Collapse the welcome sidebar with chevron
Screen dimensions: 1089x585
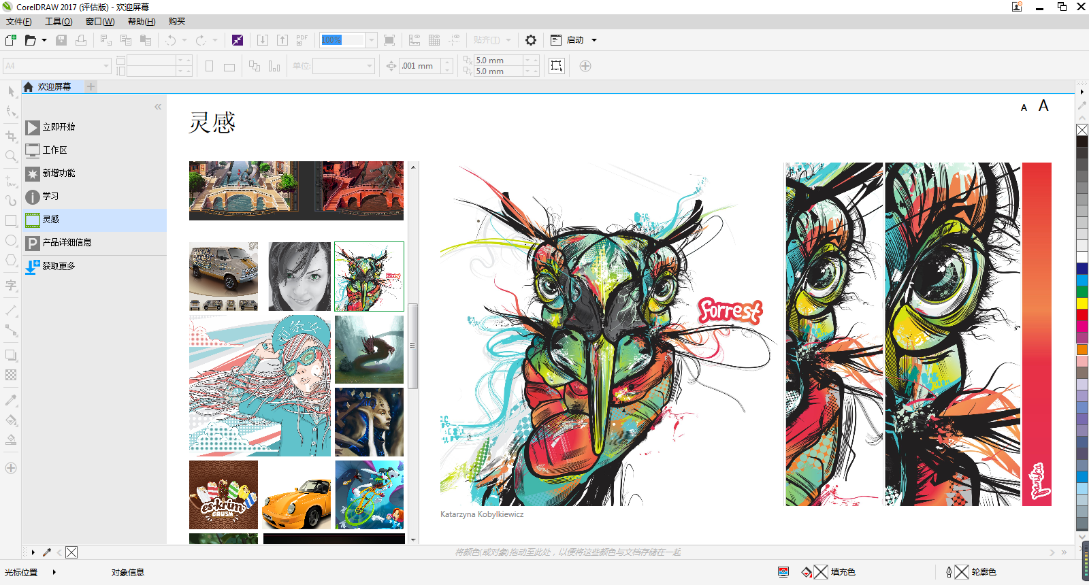coord(158,107)
